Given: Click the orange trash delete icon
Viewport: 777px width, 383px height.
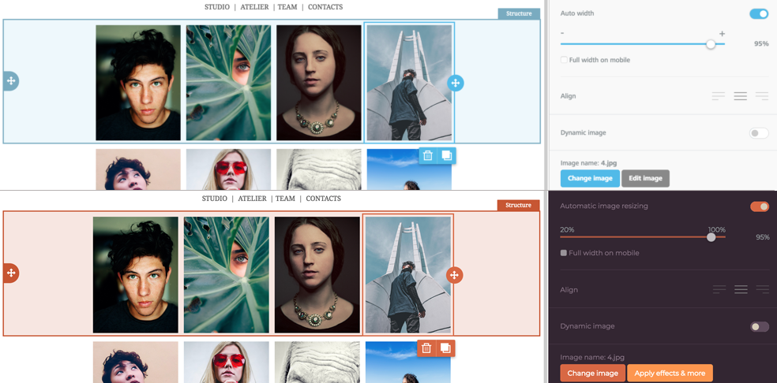Looking at the screenshot, I should pos(426,348).
